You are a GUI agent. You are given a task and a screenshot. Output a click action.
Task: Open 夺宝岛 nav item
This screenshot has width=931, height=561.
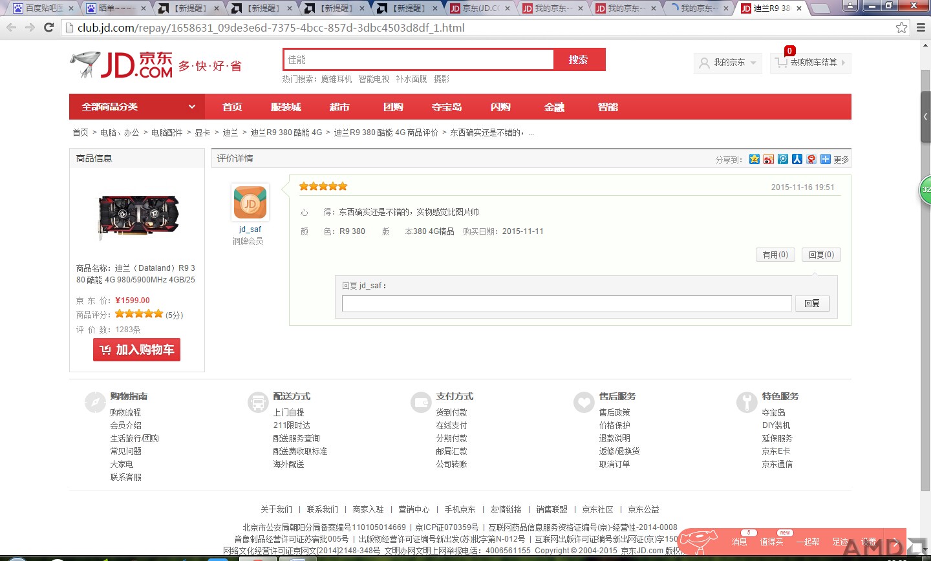tap(447, 107)
